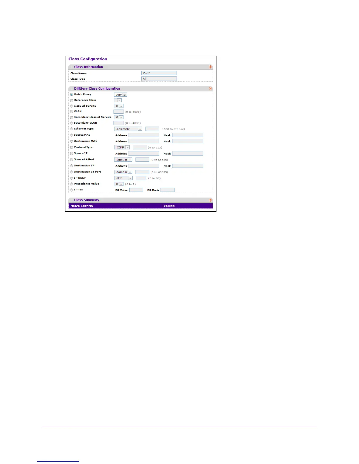Open help for Class Summary section
This screenshot has height=464, width=359.
pyautogui.click(x=210, y=200)
